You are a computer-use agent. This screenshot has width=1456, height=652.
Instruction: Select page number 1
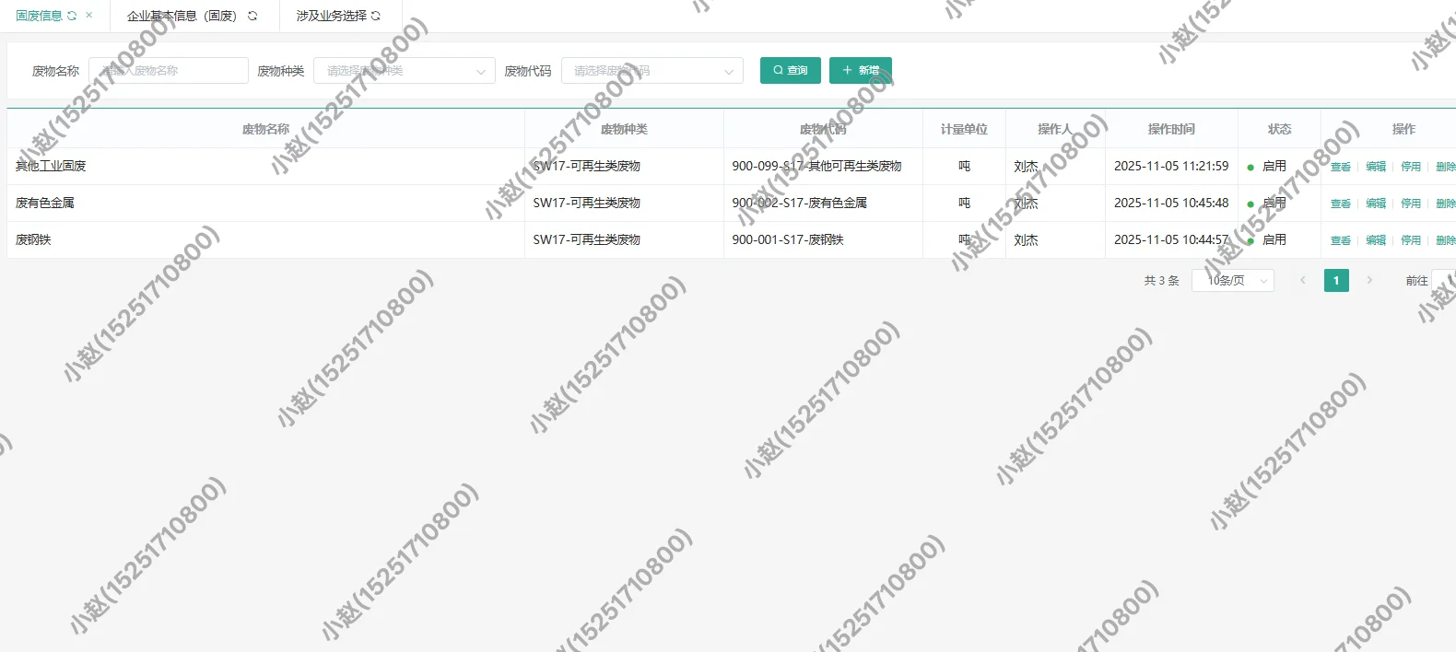[1336, 281]
